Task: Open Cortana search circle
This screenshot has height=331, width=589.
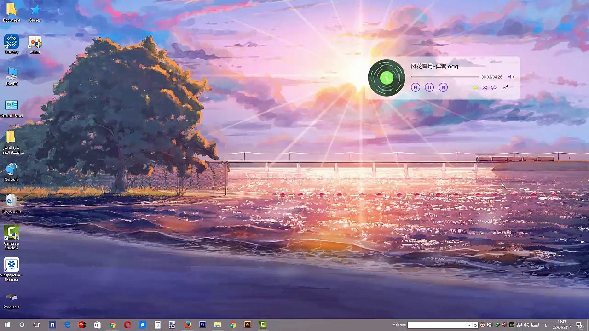Action: (22, 325)
